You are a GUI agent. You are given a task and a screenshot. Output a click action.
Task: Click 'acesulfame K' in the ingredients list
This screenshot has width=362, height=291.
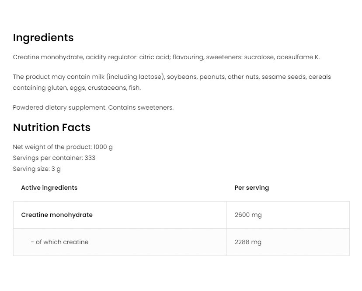click(x=298, y=57)
